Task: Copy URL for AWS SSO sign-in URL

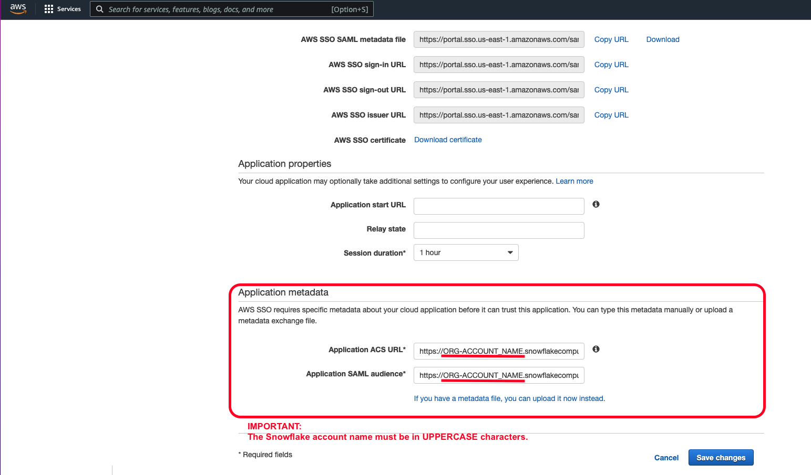Action: [x=611, y=65]
